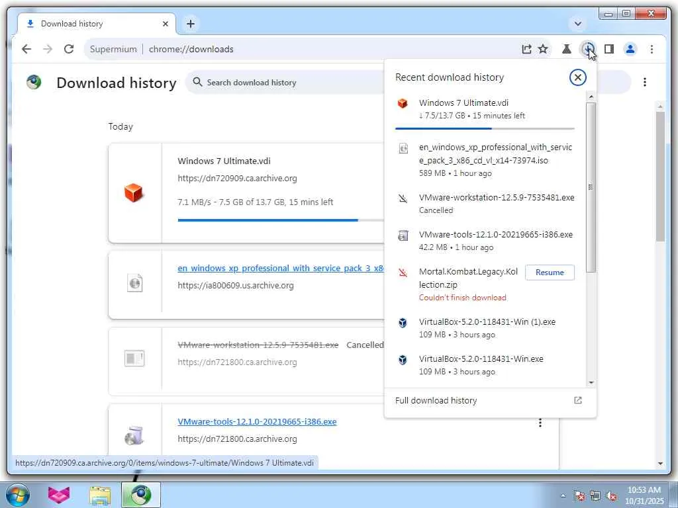678x508 pixels.
Task: Click the main page Windows 7 download progress bar
Action: 281,220
